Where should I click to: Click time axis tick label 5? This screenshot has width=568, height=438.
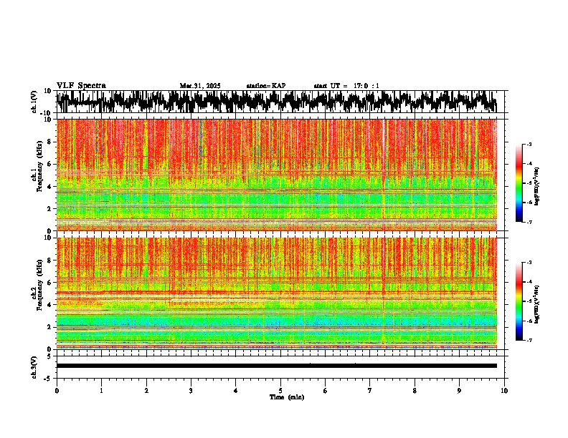pyautogui.click(x=280, y=391)
